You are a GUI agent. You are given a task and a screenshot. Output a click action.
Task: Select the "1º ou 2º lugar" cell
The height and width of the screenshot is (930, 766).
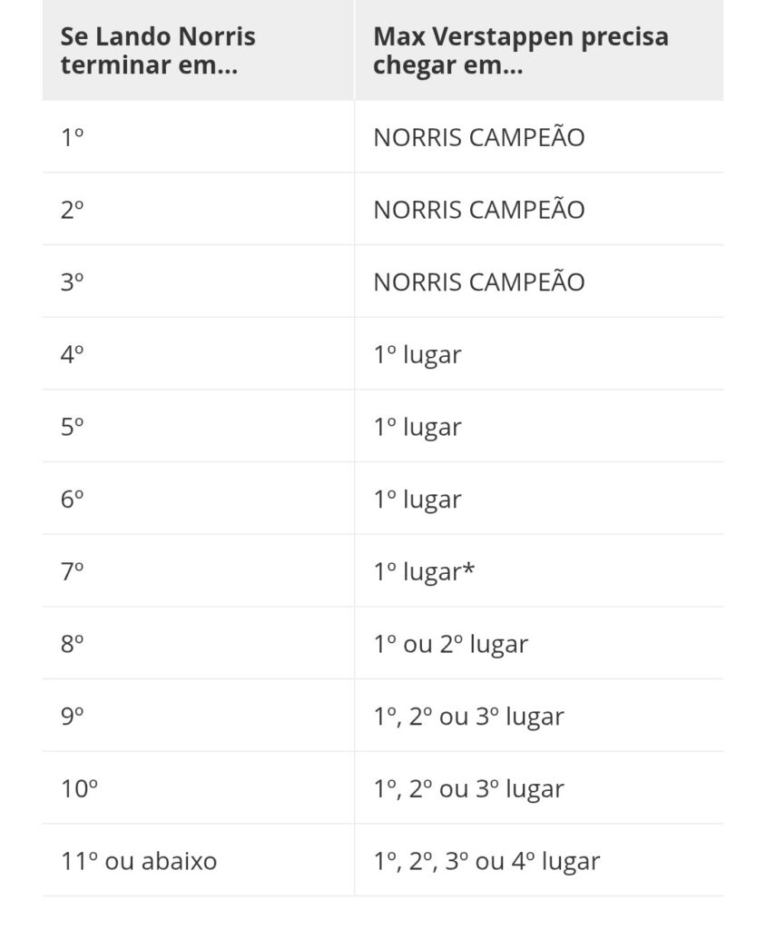[x=450, y=644]
